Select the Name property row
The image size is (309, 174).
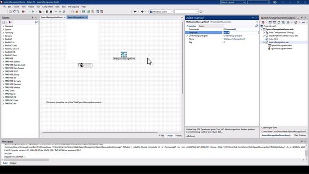(222, 39)
